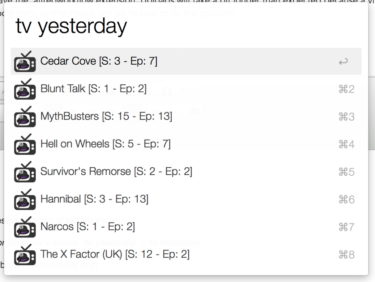
Task: Open The X Factor (UK) S12 Ep2 result
Action: (x=115, y=254)
